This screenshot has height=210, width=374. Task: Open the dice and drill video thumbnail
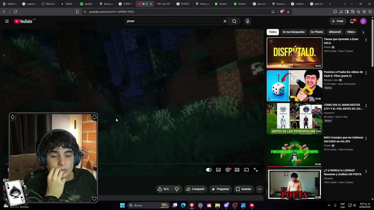coord(295,86)
